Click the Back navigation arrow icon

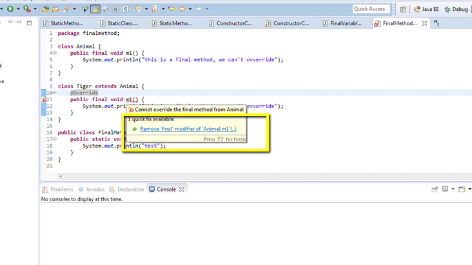click(182, 9)
